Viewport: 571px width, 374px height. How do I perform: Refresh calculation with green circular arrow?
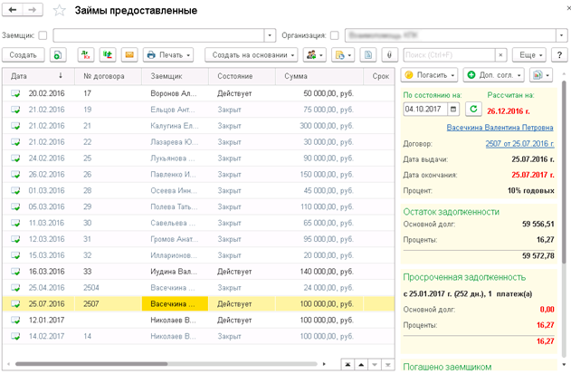[x=473, y=109]
